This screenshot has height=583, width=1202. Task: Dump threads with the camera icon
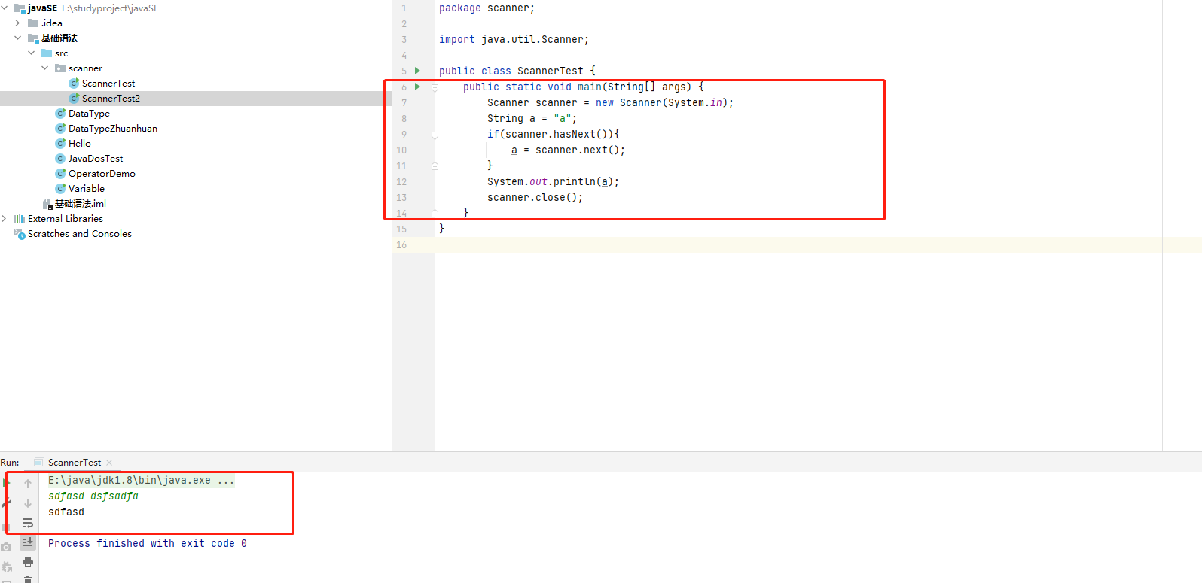(6, 547)
